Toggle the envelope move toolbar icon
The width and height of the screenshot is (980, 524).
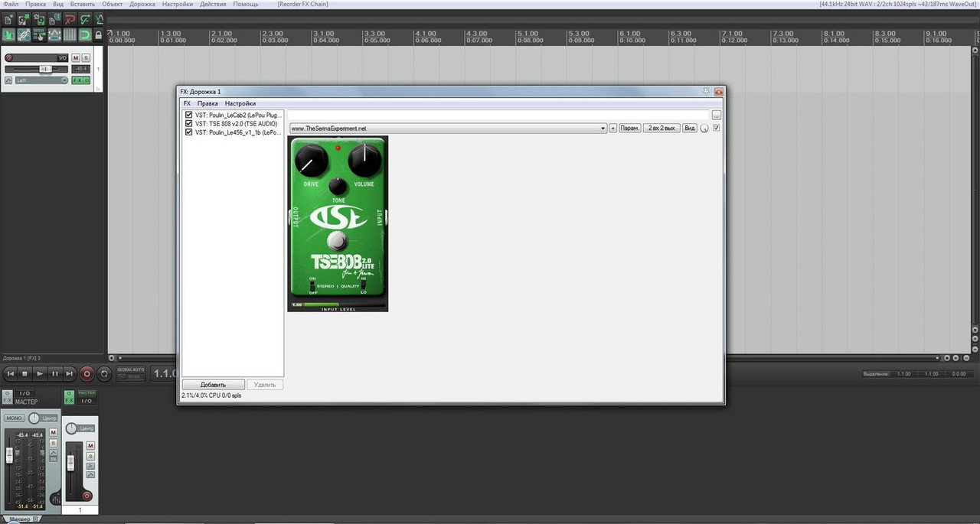coord(54,34)
